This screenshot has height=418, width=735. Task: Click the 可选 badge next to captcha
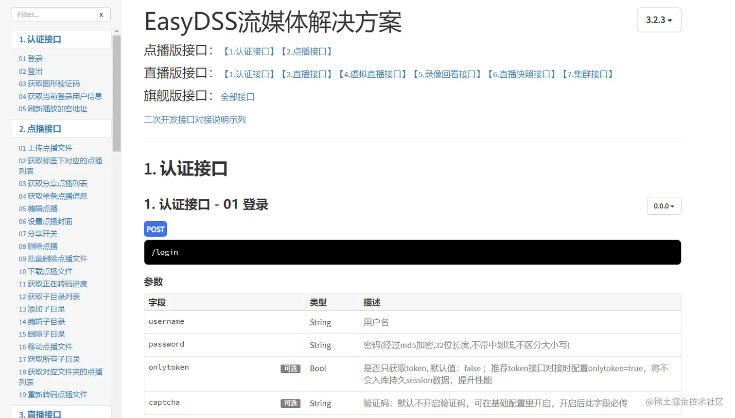[290, 403]
